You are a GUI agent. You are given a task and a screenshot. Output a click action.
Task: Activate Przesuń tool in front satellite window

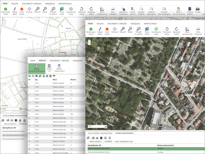(115, 30)
